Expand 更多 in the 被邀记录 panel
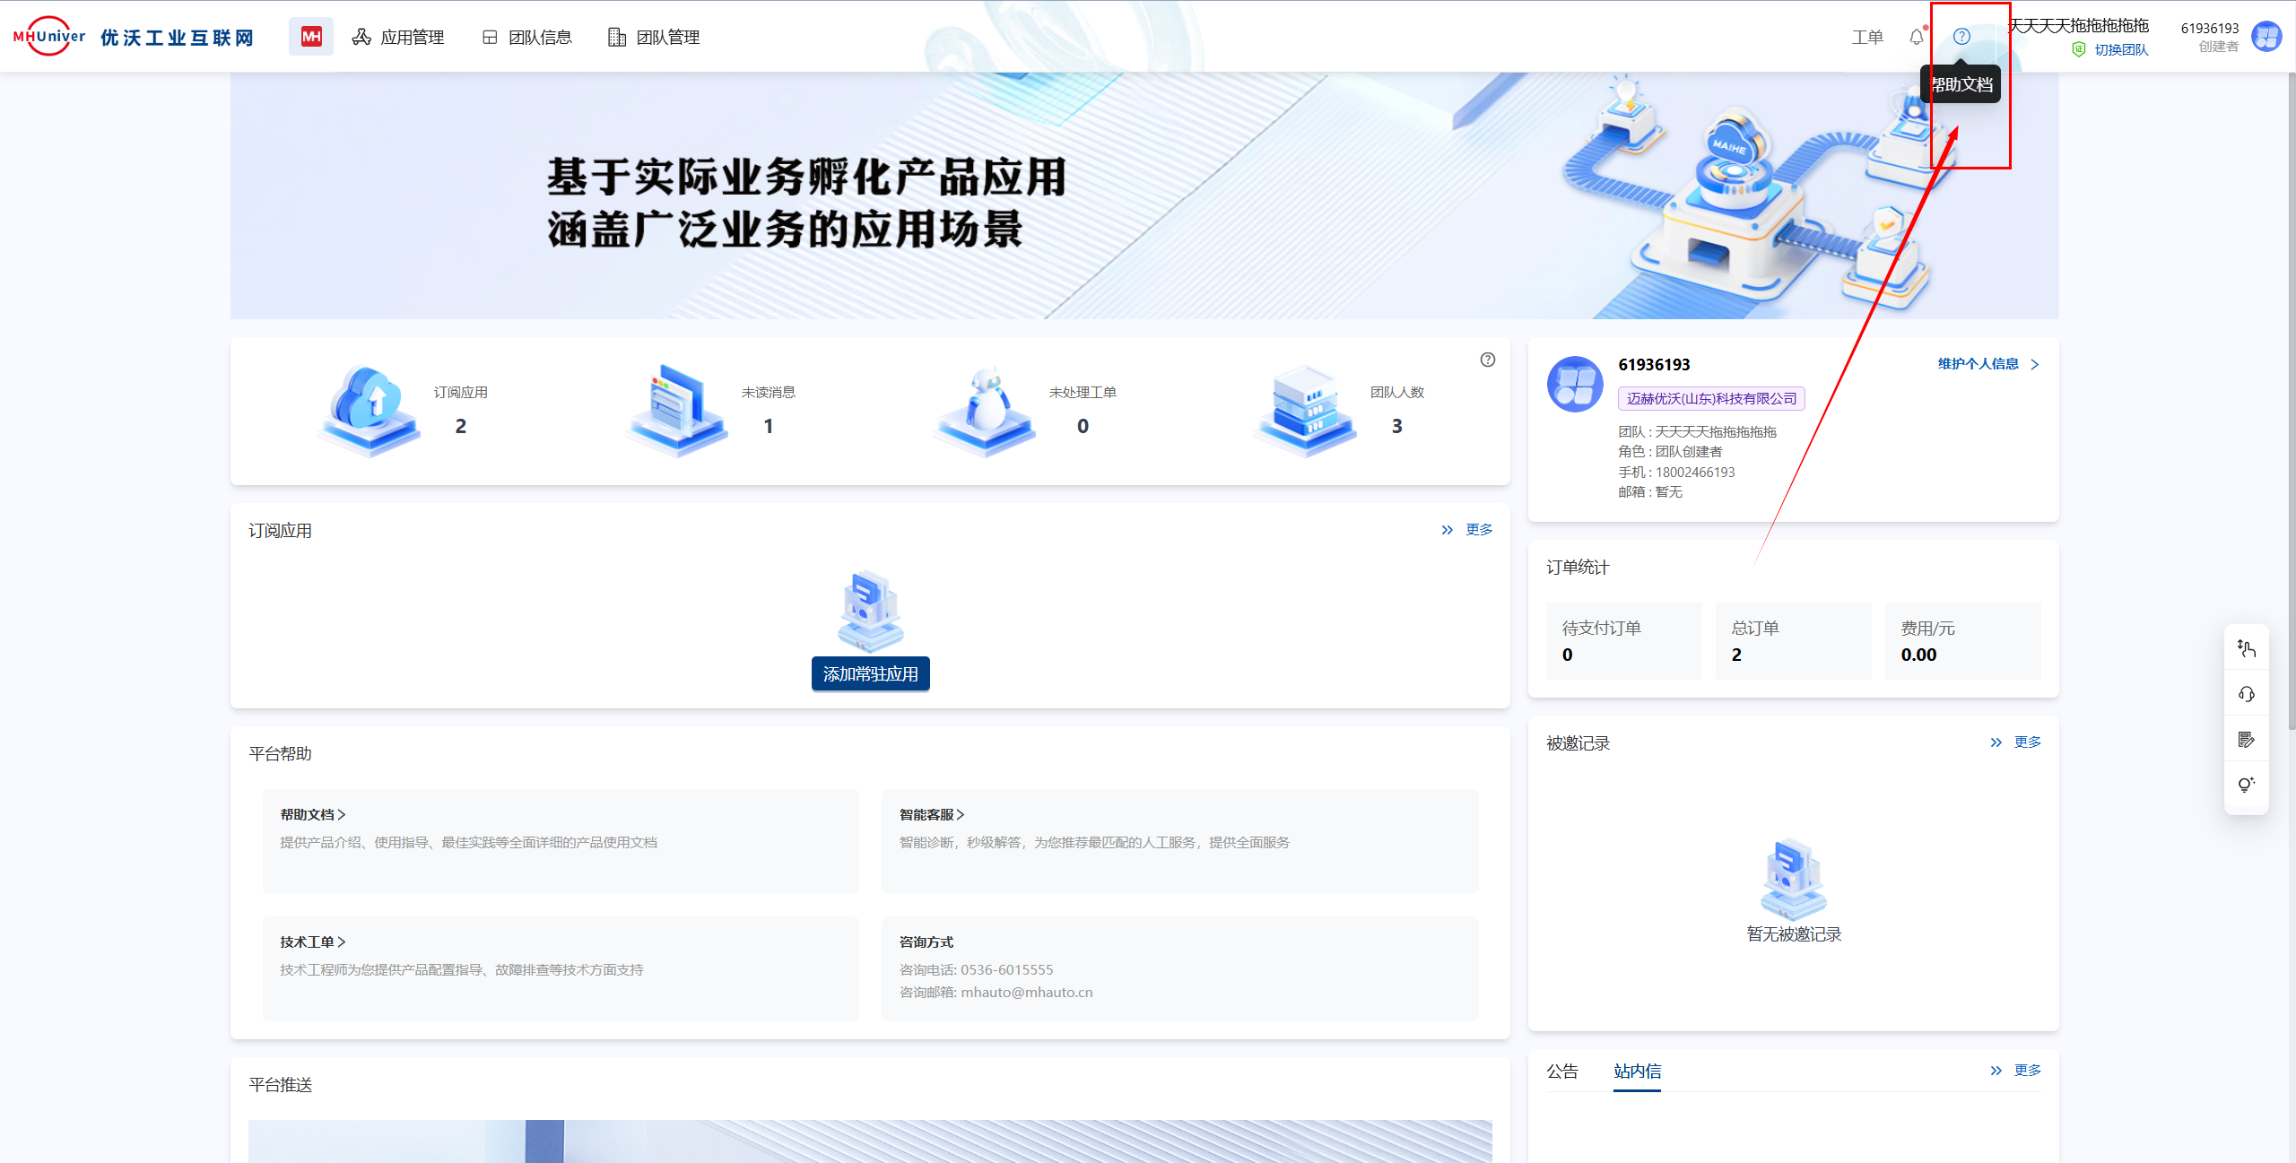Viewport: 2296px width, 1163px height. [x=2026, y=742]
